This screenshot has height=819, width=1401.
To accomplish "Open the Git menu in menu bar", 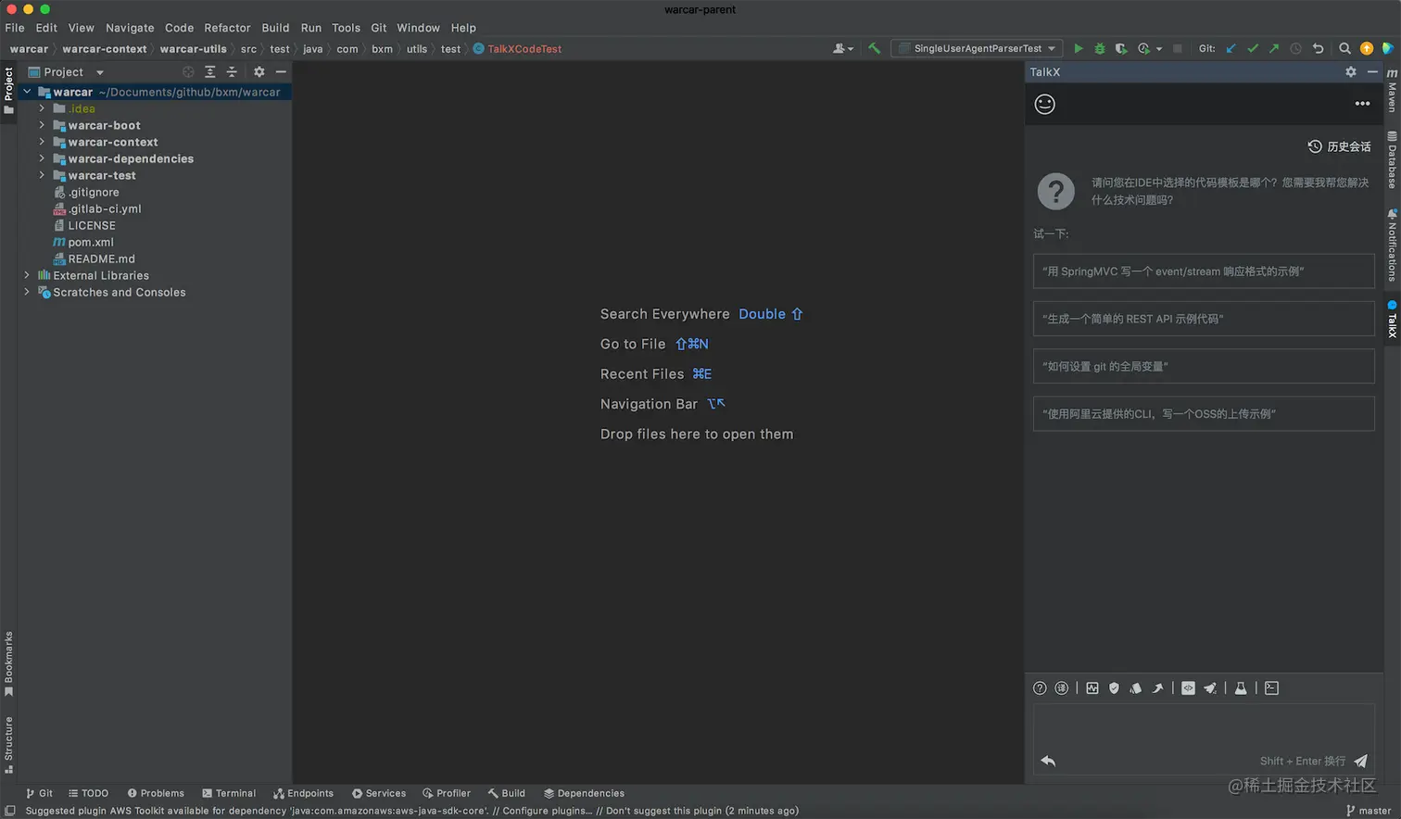I will click(x=379, y=28).
